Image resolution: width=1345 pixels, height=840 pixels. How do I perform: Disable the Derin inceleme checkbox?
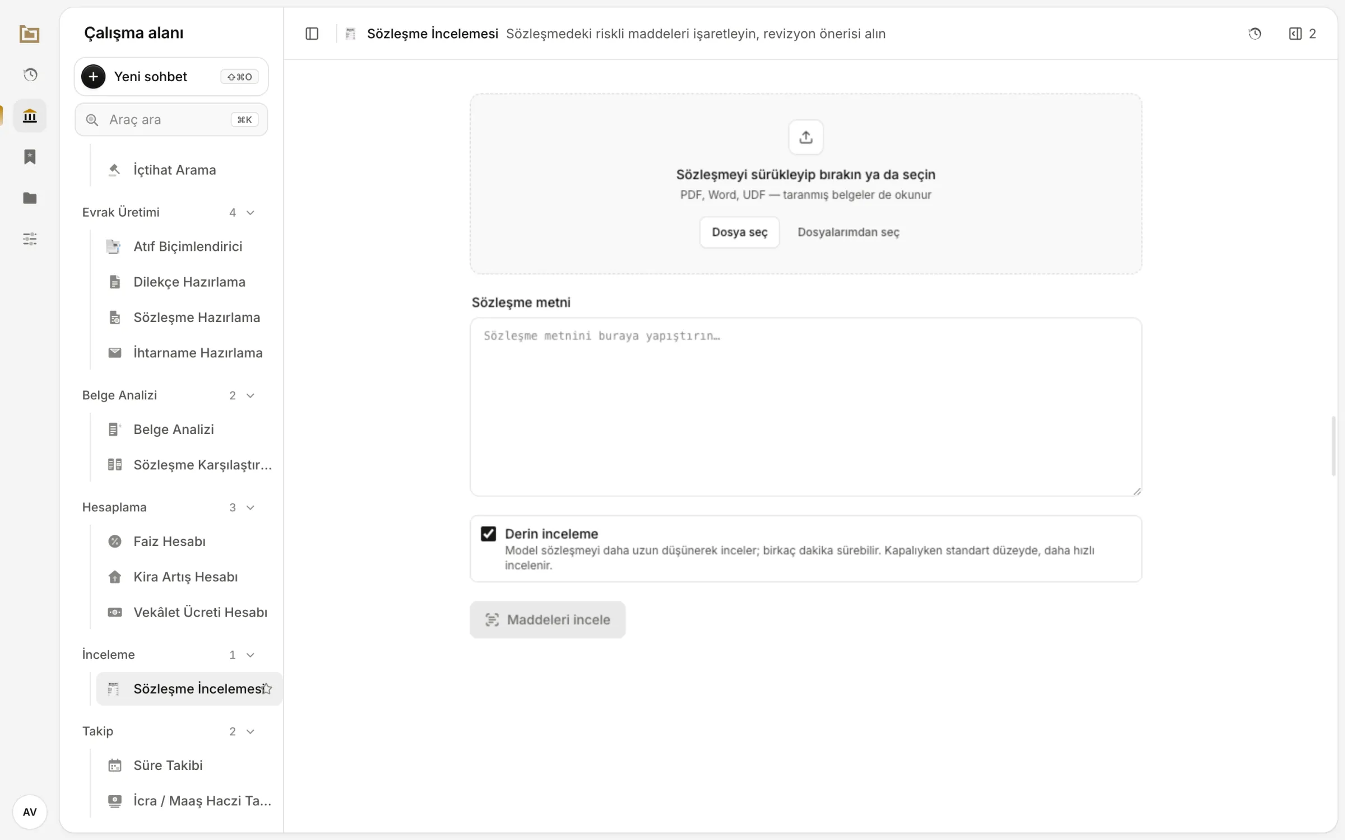pyautogui.click(x=488, y=534)
